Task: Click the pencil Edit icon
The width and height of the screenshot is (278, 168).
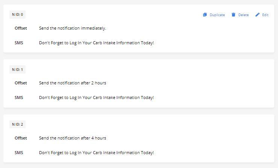Action: click(x=257, y=15)
